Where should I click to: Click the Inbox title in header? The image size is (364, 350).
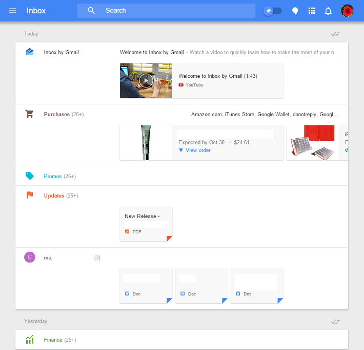coord(36,11)
